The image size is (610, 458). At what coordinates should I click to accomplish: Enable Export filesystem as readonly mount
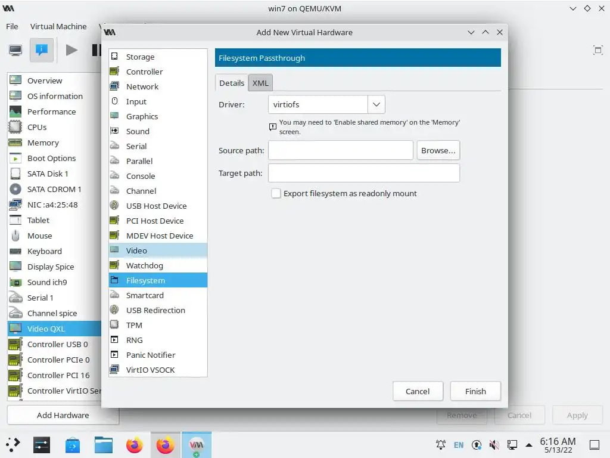276,193
